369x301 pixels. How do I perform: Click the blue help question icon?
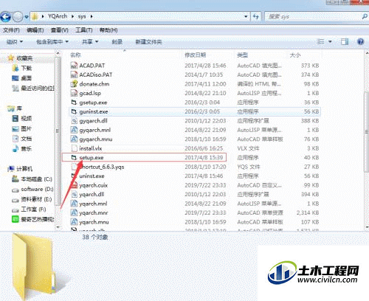(360, 41)
